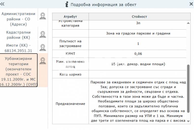
Task: Select the КИНТ attribute label
Action: pos(70,54)
